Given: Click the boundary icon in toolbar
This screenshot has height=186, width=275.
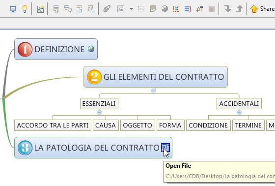Looking at the screenshot, I should [176, 9].
